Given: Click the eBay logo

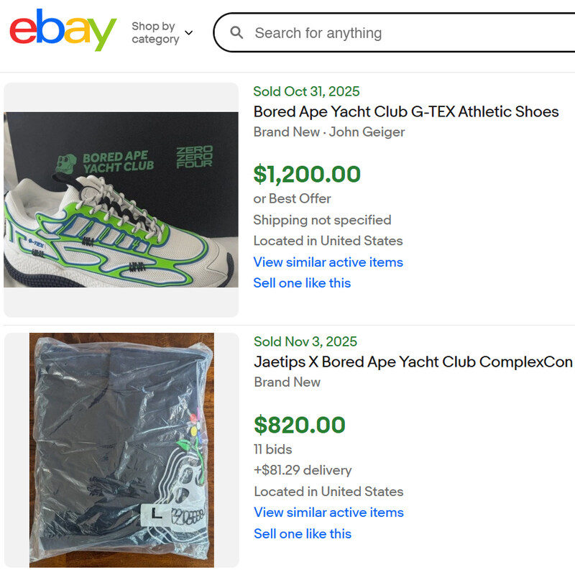Looking at the screenshot, I should point(63,31).
